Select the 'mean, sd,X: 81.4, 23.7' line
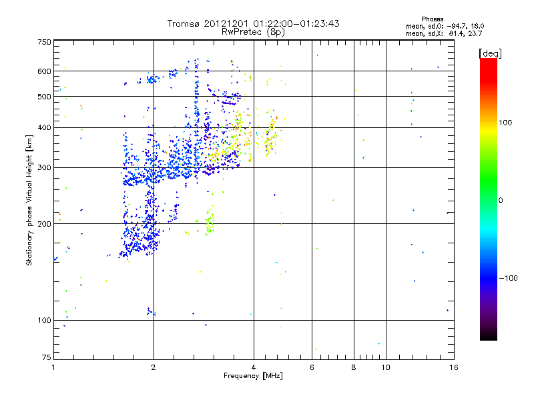This screenshot has height=400, width=534. (444, 33)
